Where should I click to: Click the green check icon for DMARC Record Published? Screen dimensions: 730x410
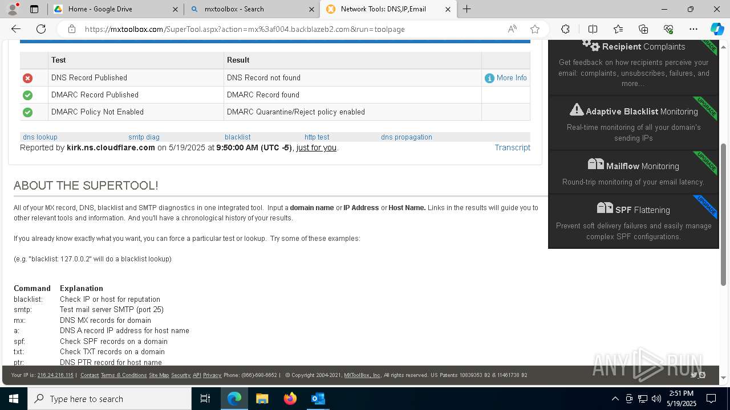tap(27, 95)
